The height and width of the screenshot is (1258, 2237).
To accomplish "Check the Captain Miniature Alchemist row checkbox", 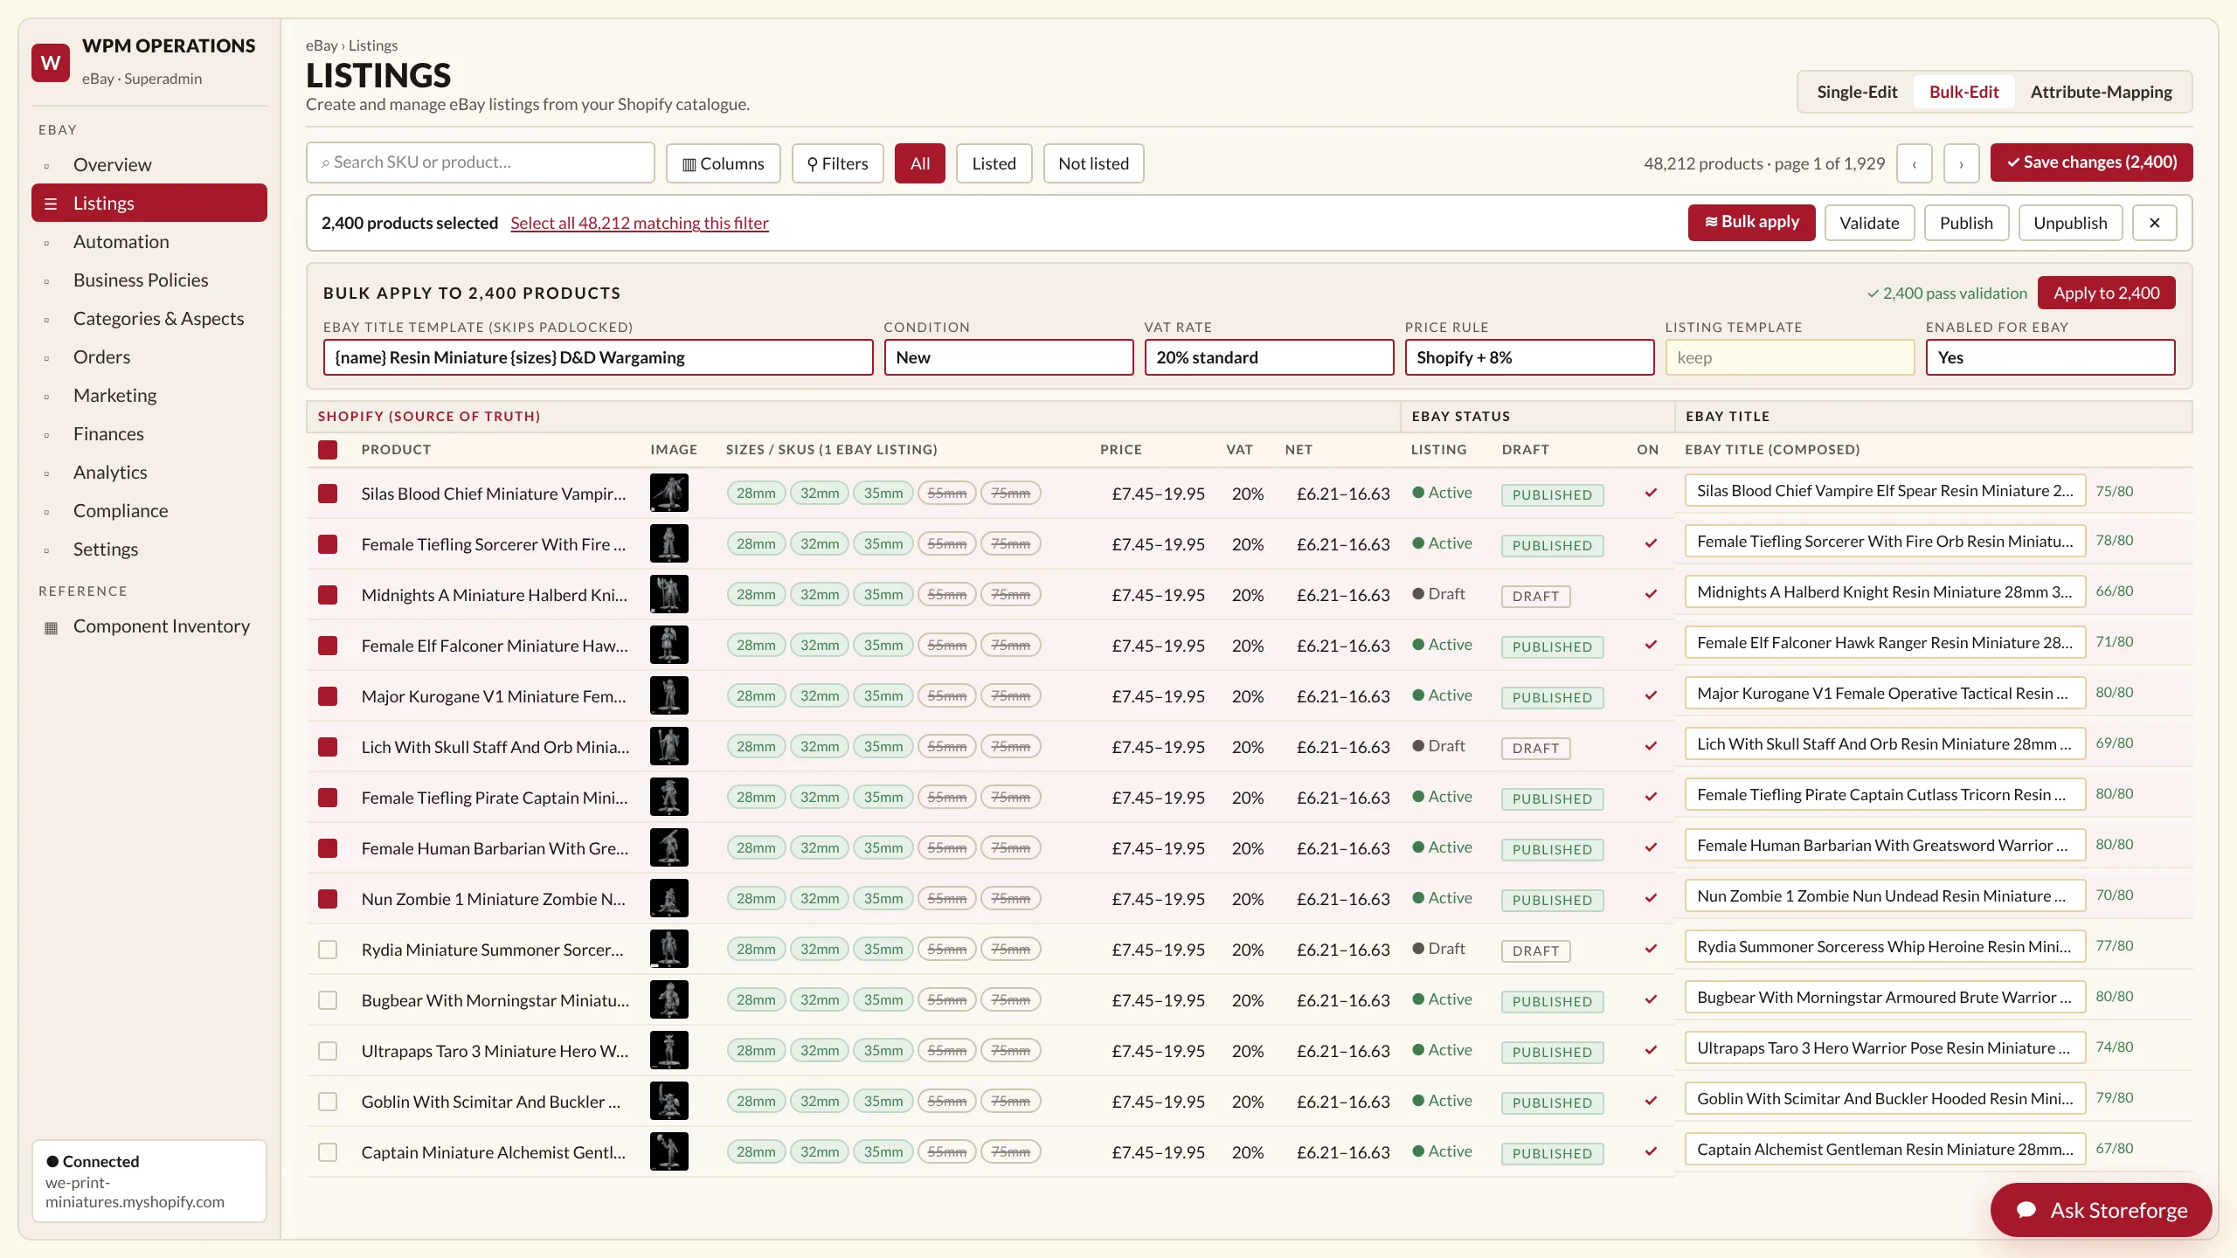I will click(328, 1152).
